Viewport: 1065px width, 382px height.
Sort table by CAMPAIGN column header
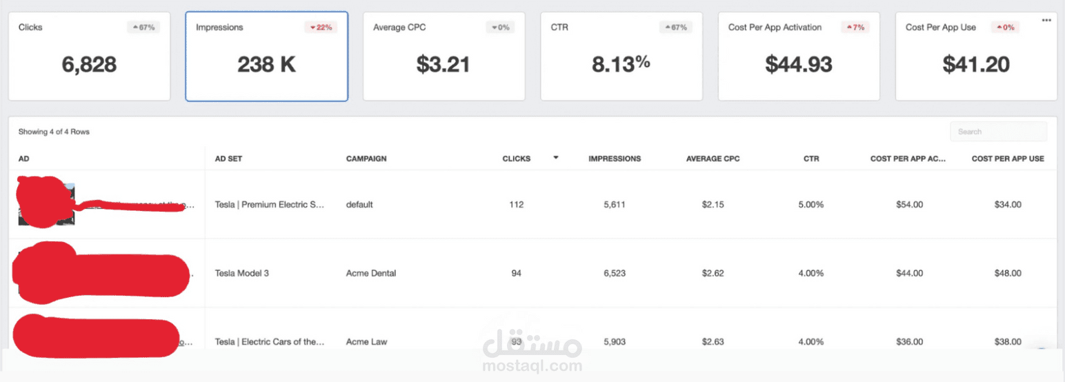pos(366,159)
